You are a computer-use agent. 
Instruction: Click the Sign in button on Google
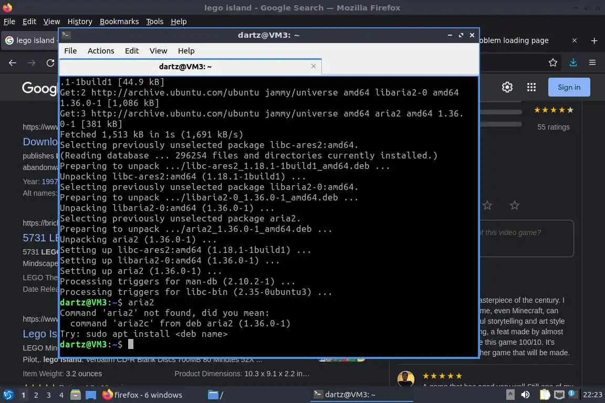click(569, 87)
